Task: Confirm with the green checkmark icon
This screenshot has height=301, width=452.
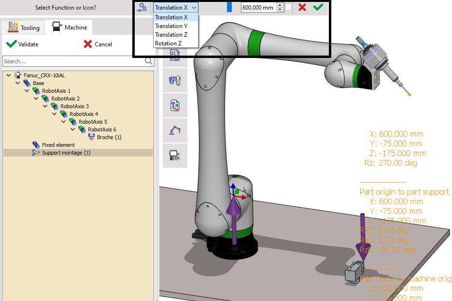Action: pyautogui.click(x=318, y=7)
